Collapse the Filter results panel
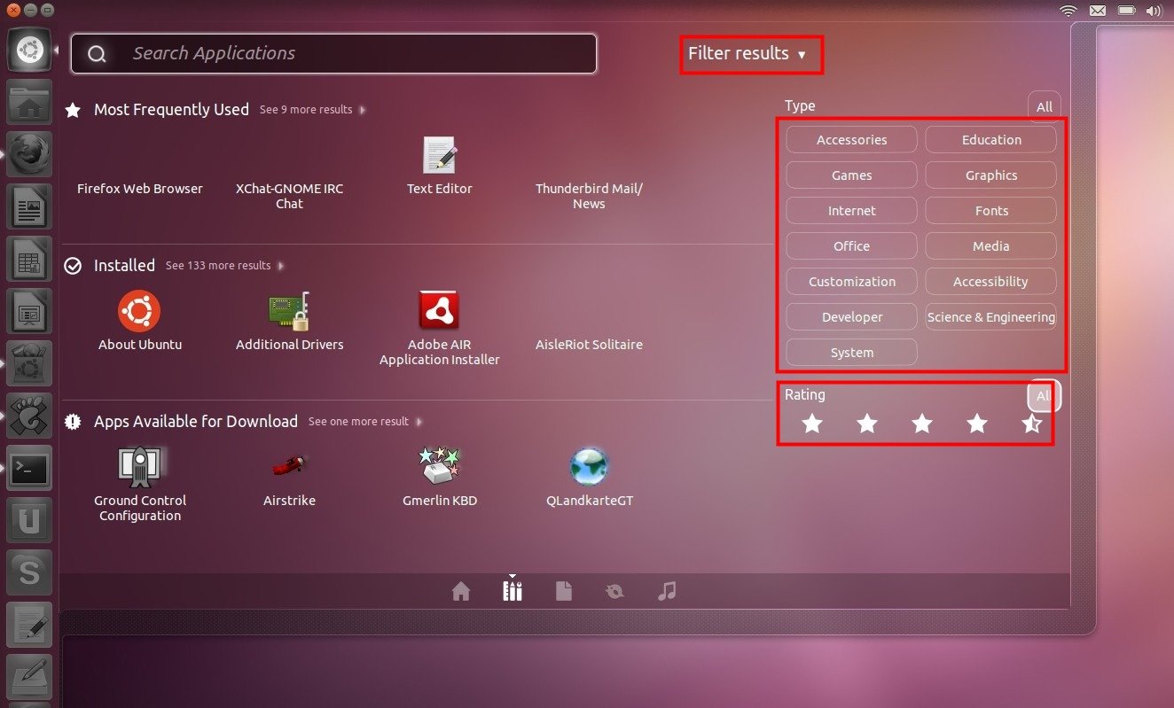 [747, 54]
